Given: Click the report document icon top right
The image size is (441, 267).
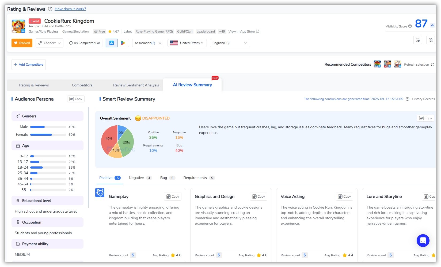Looking at the screenshot, I should (x=418, y=40).
